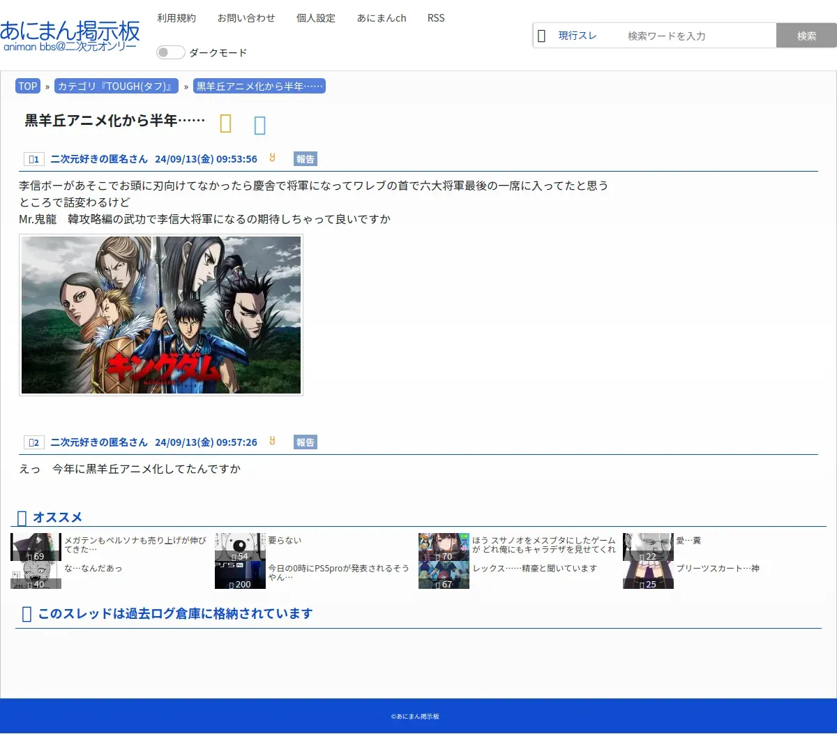Image resolution: width=837 pixels, height=734 pixels.
Task: Select post 2 text えっ 今年に黒羊丘アニメ化してたんですか
Action: click(x=130, y=469)
